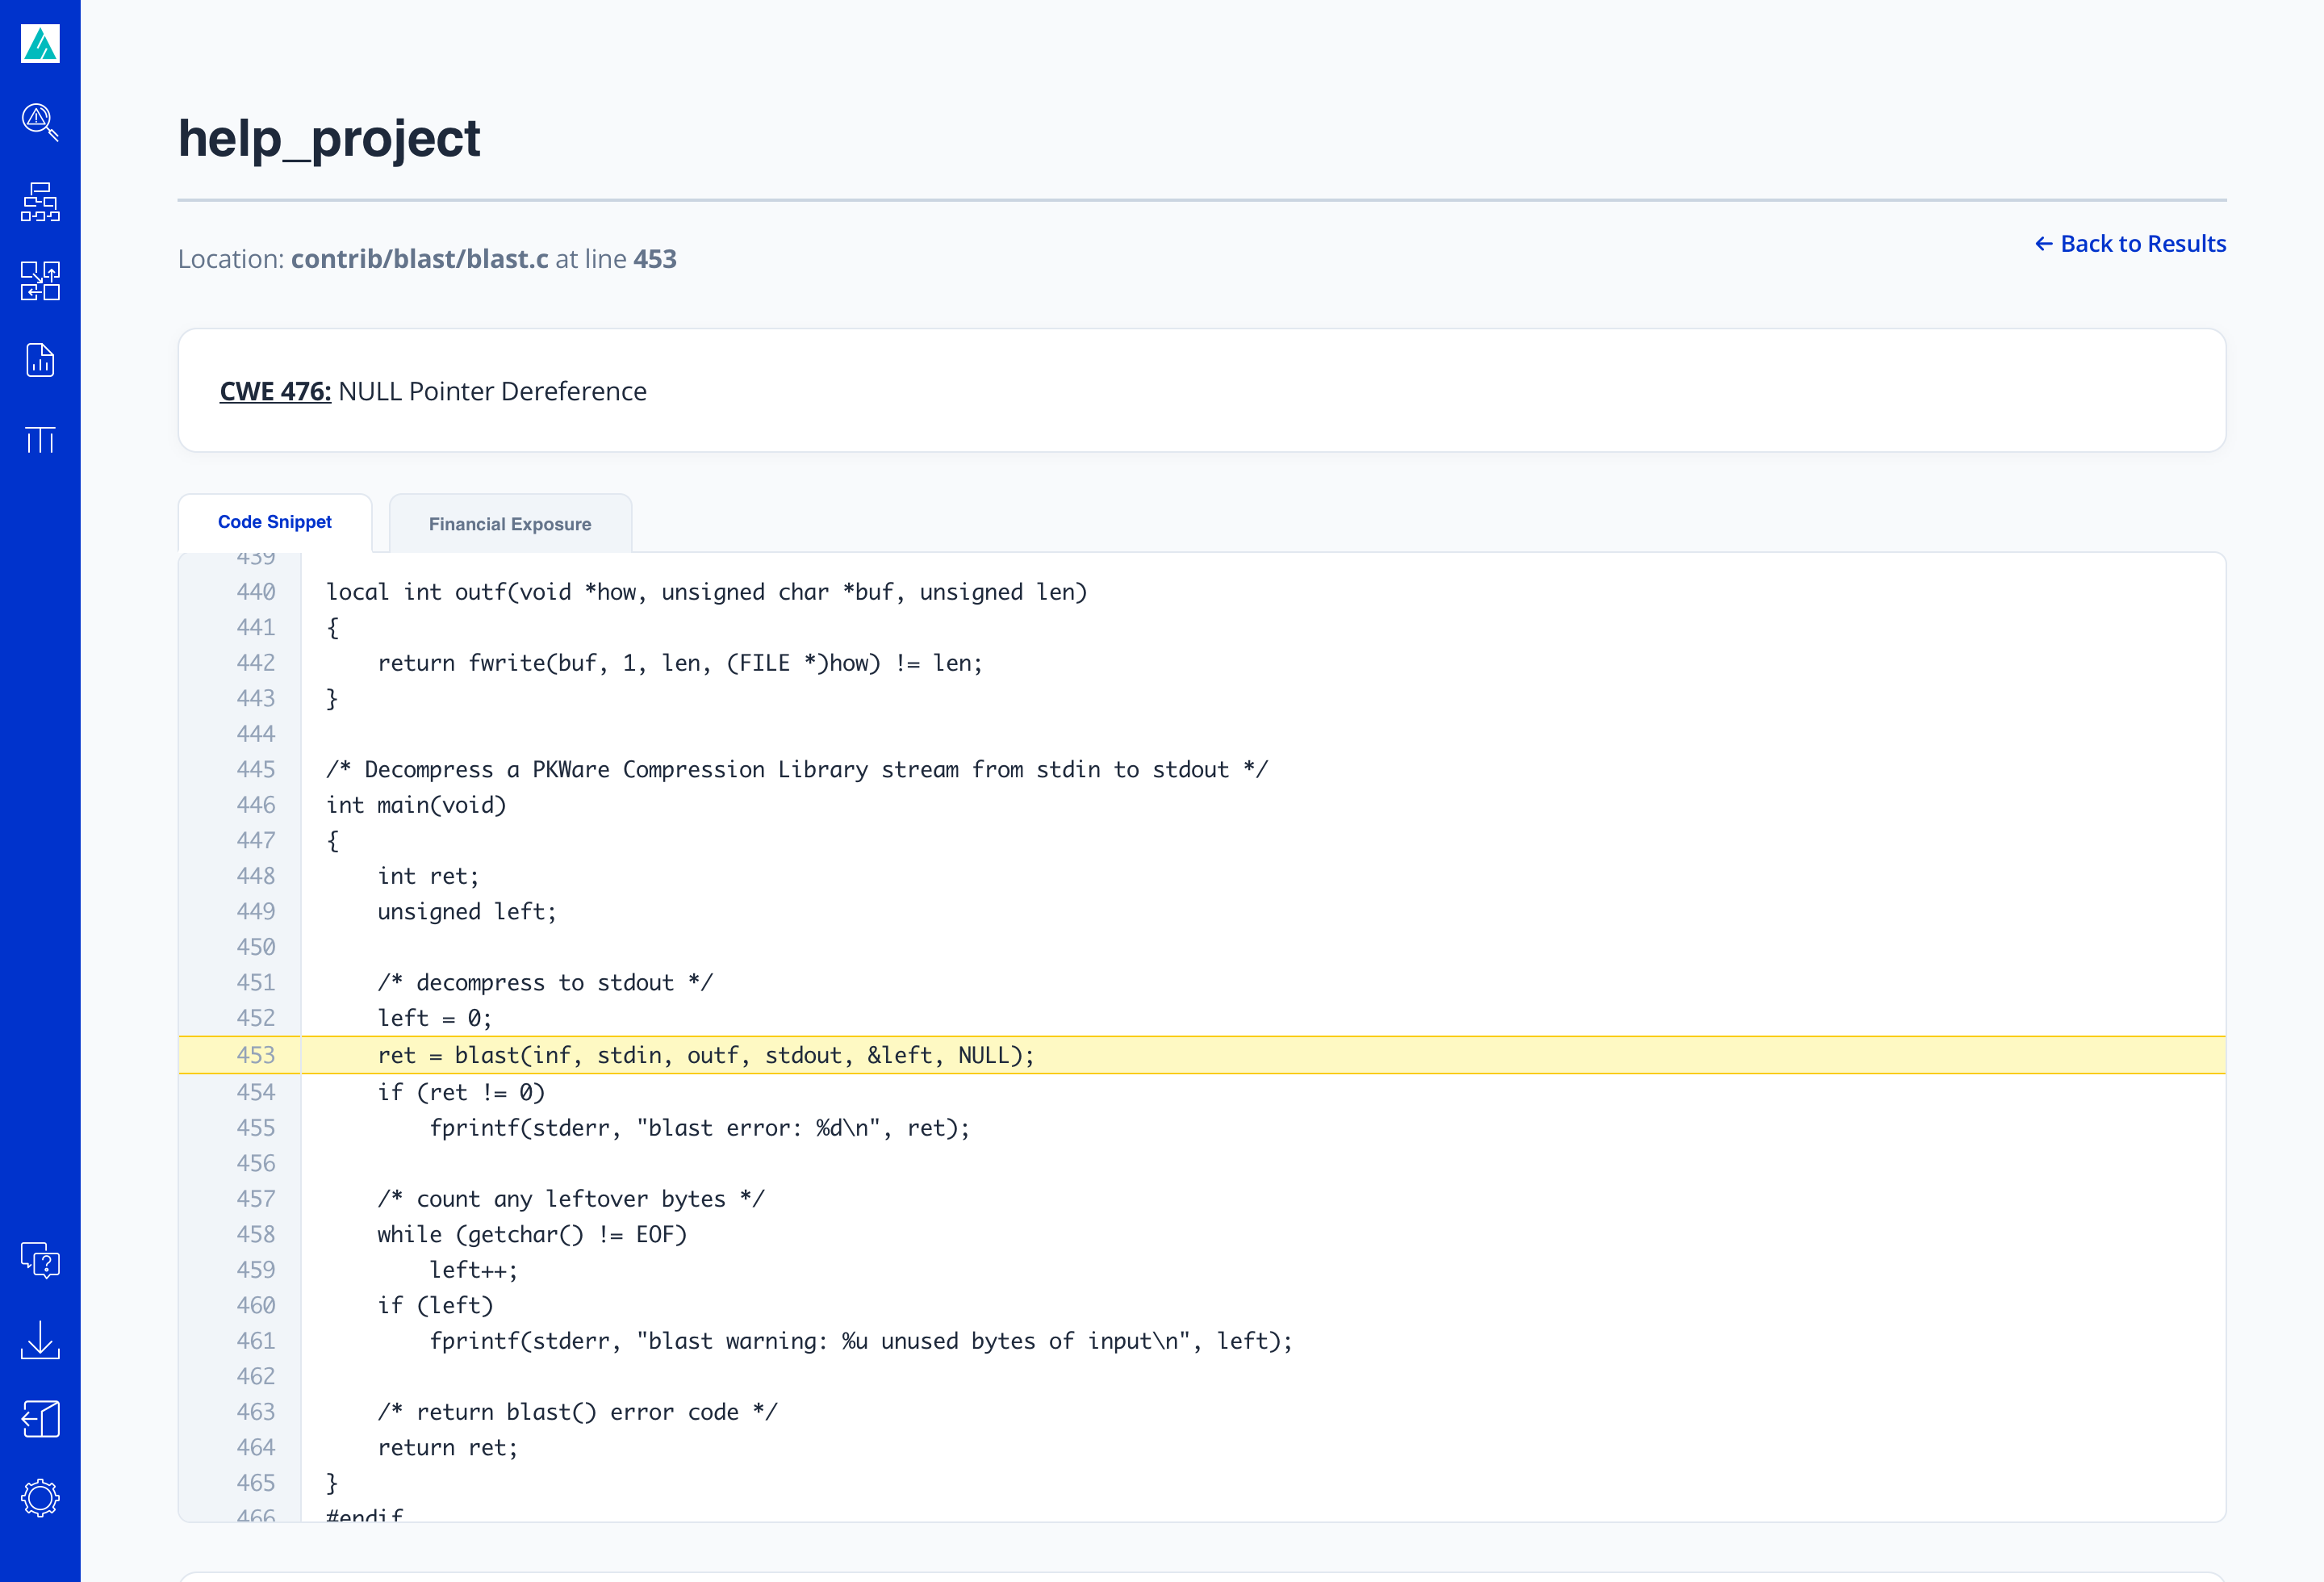Open the columns table icon in sidebar
The width and height of the screenshot is (2324, 1582).
click(40, 439)
